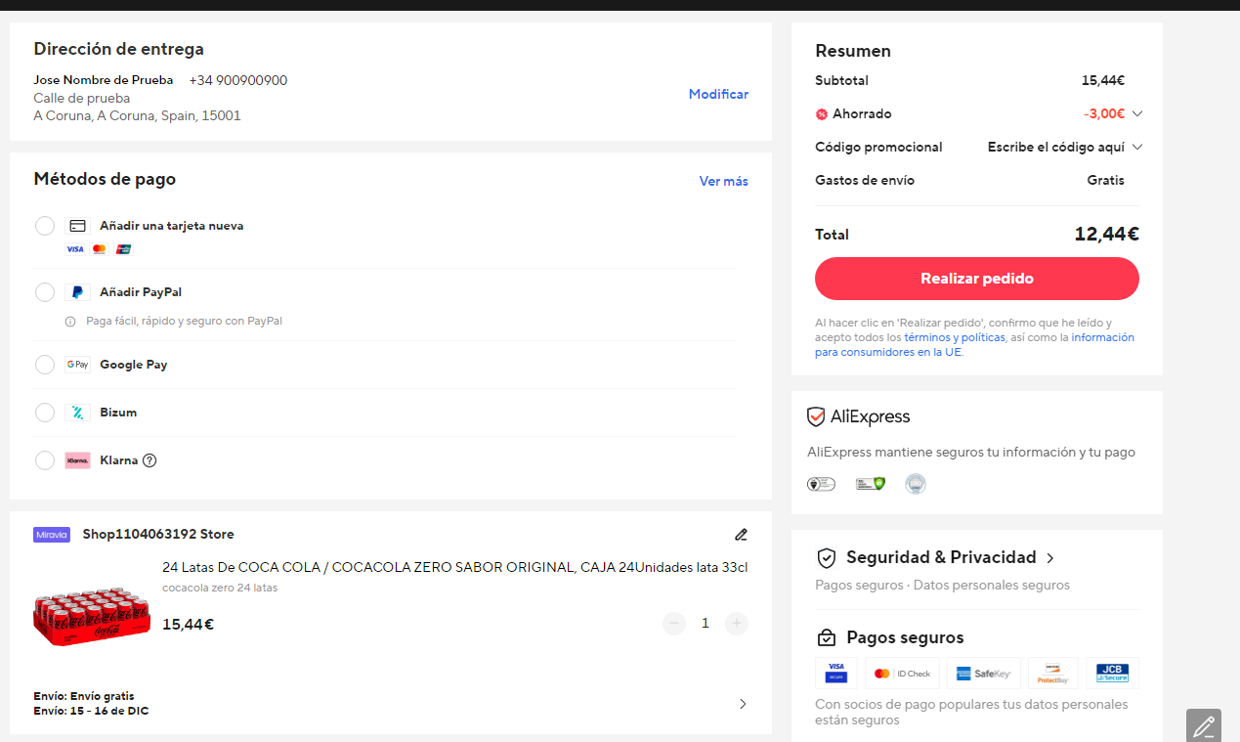Expand the Ahorrado savings chevron
The image size is (1240, 742).
click(1137, 113)
